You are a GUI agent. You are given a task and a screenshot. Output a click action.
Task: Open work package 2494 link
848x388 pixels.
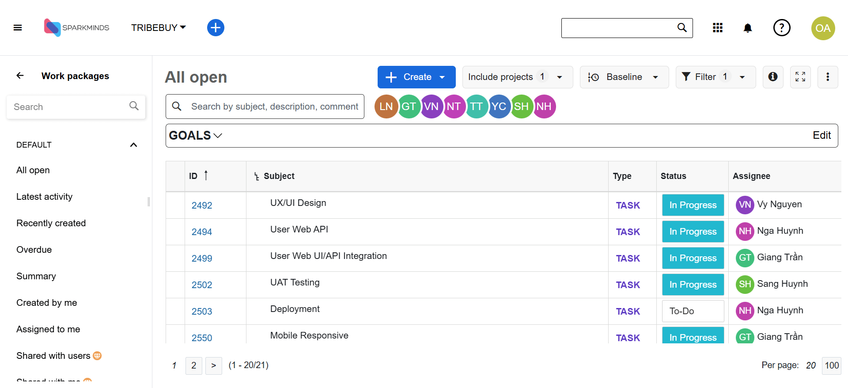pyautogui.click(x=201, y=232)
